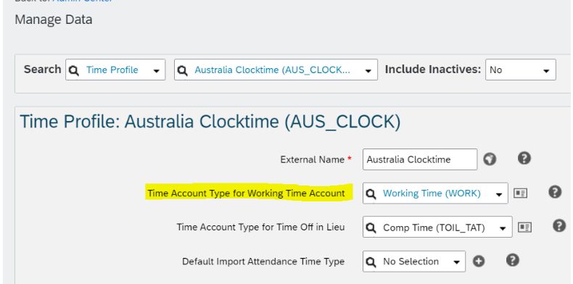This screenshot has width=573, height=284.
Task: Click magnifier icon in Time Profile search box
Action: pyautogui.click(x=74, y=70)
